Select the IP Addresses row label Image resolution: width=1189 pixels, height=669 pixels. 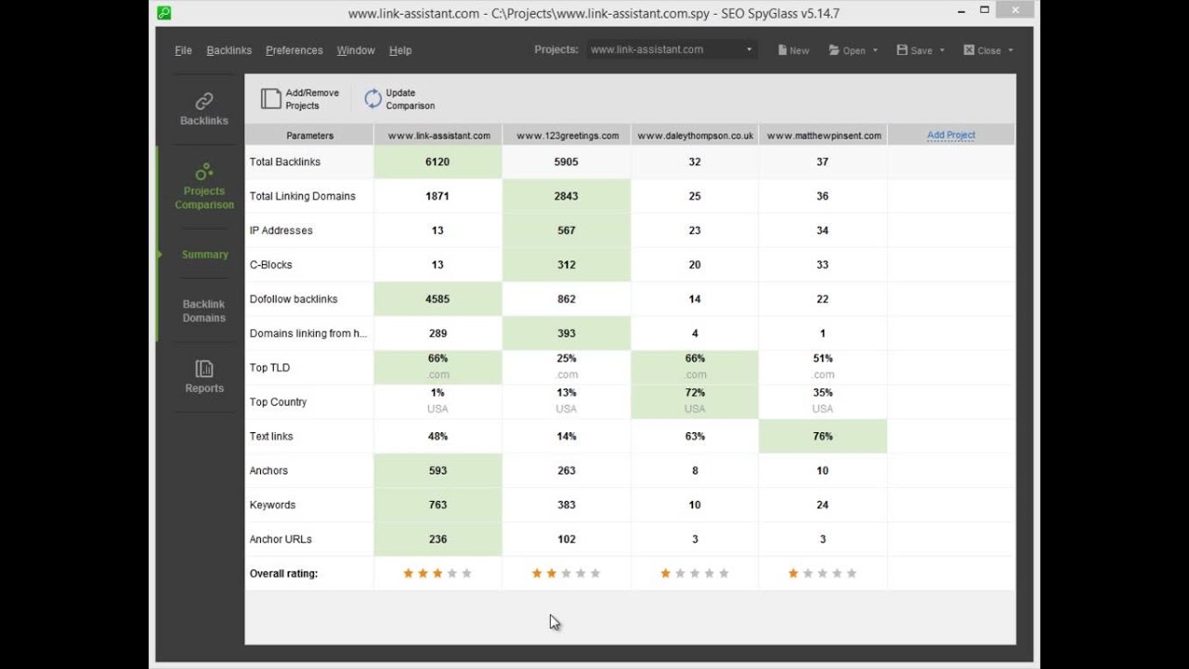tap(281, 230)
